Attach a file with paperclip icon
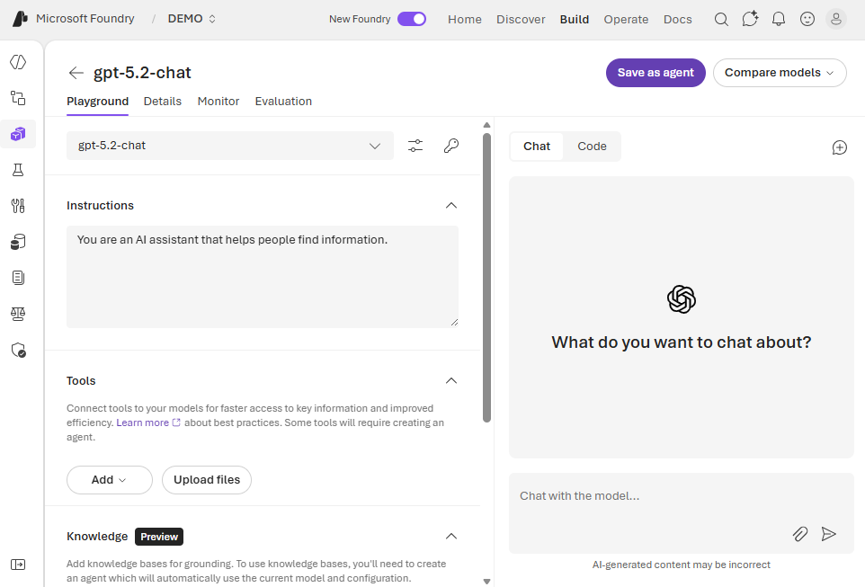 [x=800, y=534]
